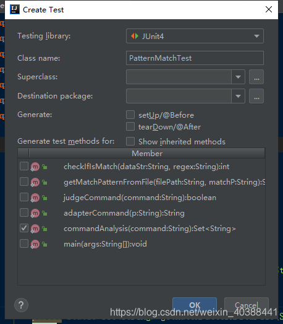The image size is (283, 324).
Task: Click the method icon beside getMatchPatternFromFile
Action: (35, 182)
